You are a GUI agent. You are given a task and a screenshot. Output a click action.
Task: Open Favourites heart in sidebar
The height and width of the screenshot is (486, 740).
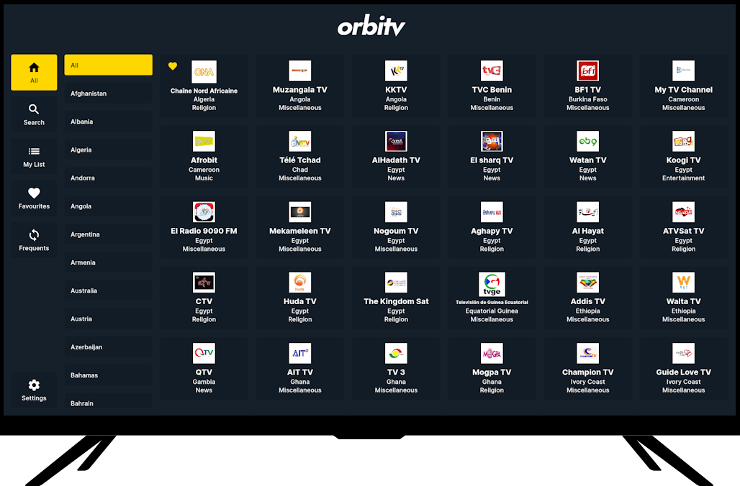[34, 198]
